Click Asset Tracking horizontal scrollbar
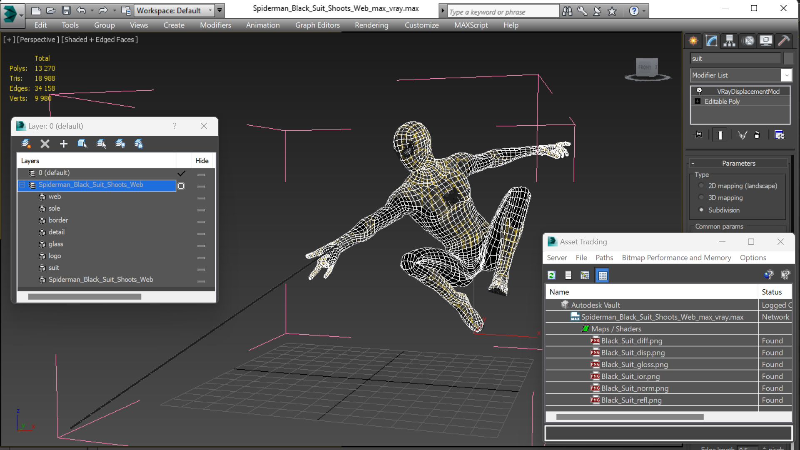This screenshot has width=800, height=450. pyautogui.click(x=630, y=417)
